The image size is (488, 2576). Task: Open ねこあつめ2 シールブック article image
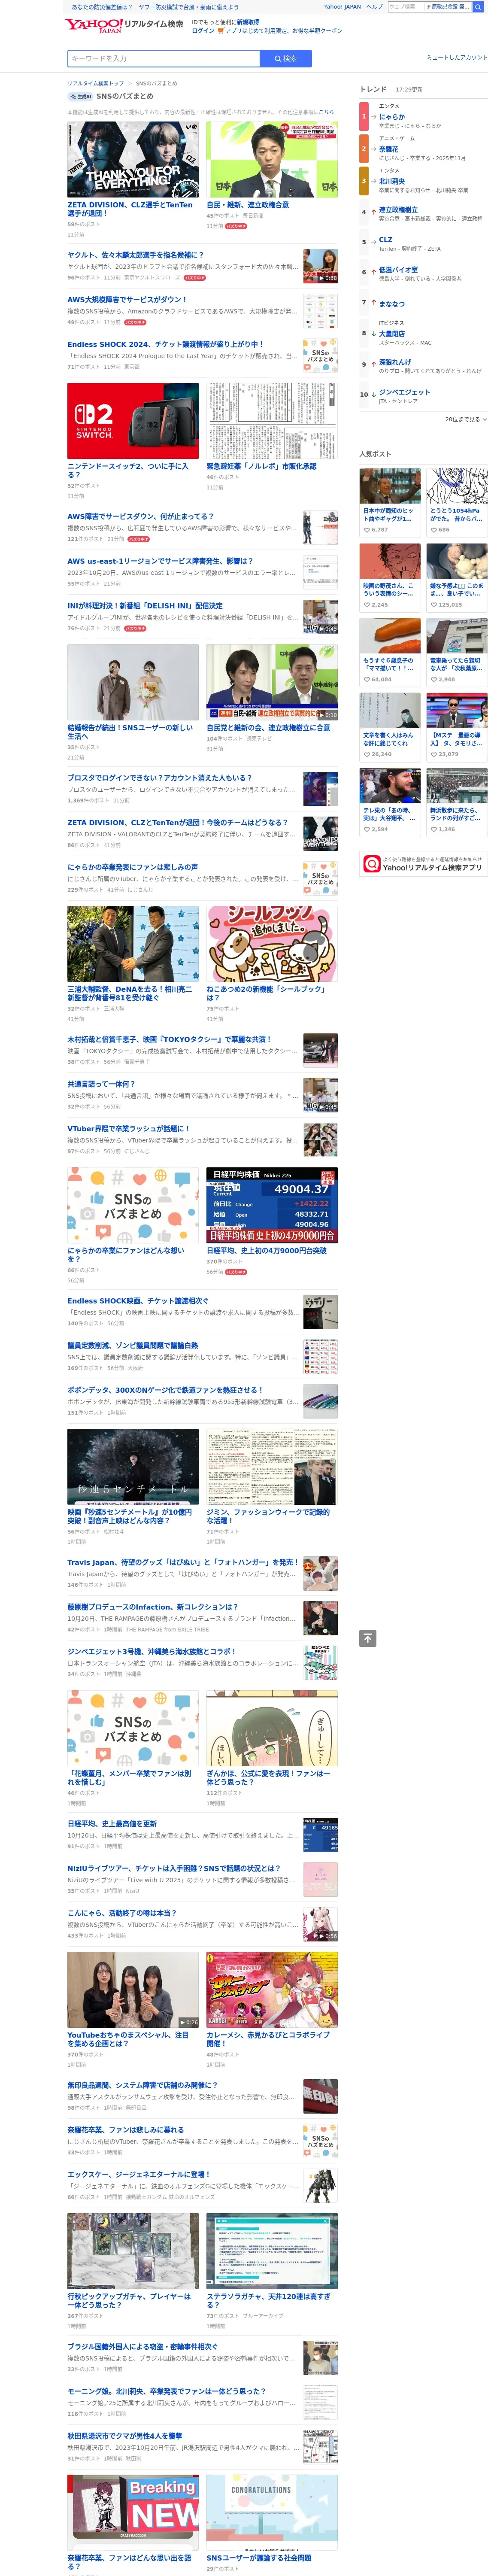(x=272, y=944)
